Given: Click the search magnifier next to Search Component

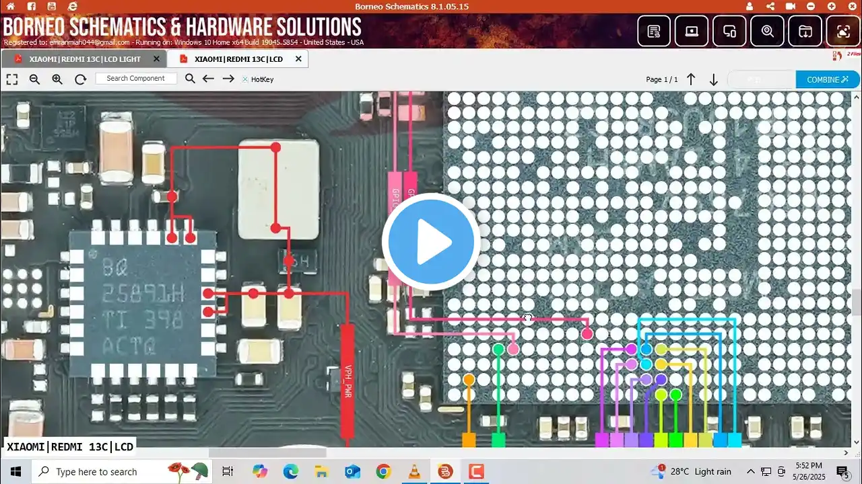Looking at the screenshot, I should [190, 79].
